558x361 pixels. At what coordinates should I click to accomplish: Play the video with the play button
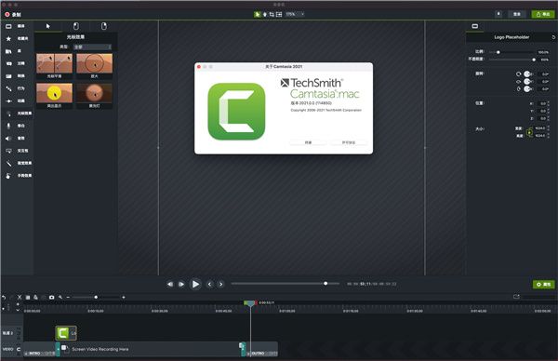pyautogui.click(x=195, y=284)
